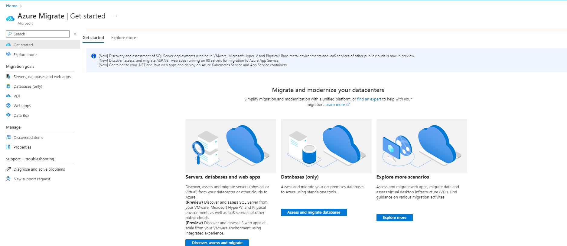Switch to the Get started tab
567x246 pixels.
[93, 38]
